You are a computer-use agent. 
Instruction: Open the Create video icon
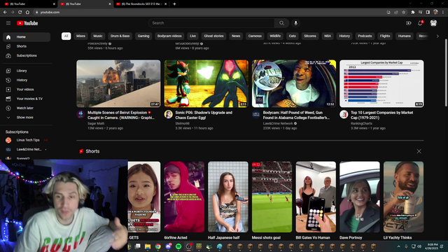409,23
